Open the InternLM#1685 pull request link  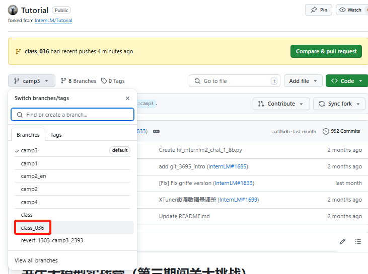coord(228,166)
